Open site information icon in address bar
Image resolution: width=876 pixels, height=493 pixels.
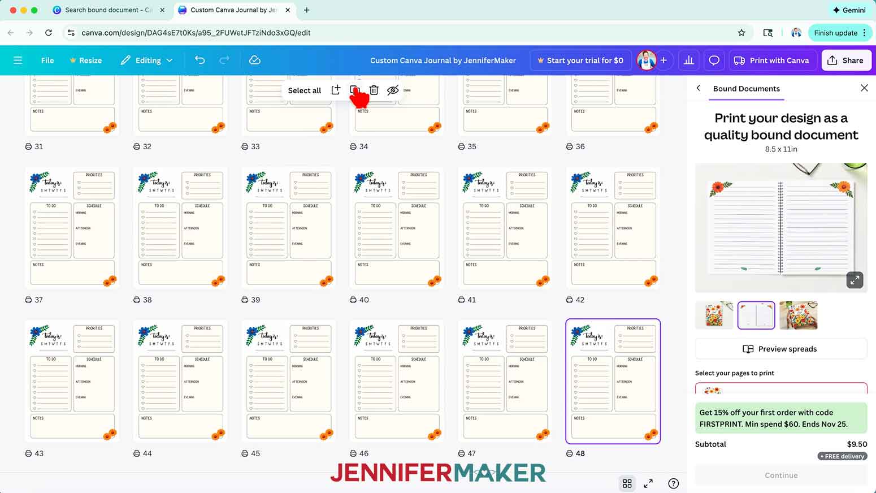pos(71,33)
